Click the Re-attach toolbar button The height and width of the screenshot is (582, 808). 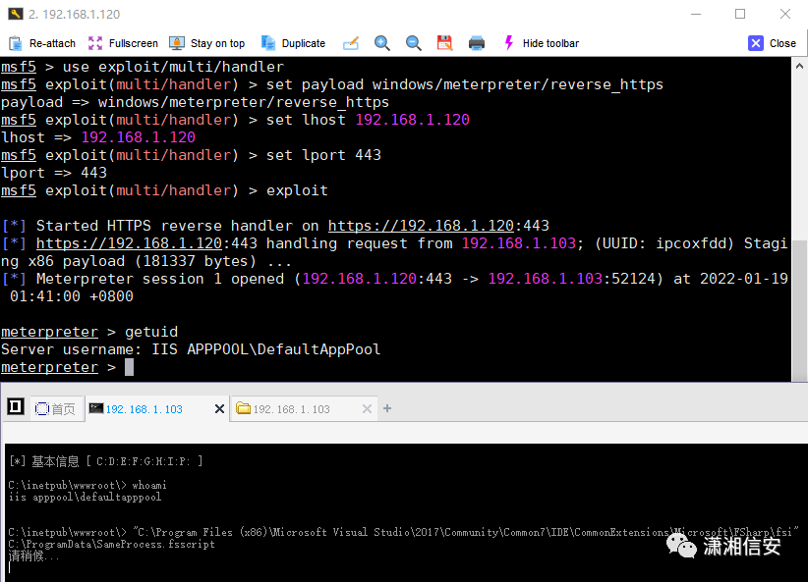(42, 43)
